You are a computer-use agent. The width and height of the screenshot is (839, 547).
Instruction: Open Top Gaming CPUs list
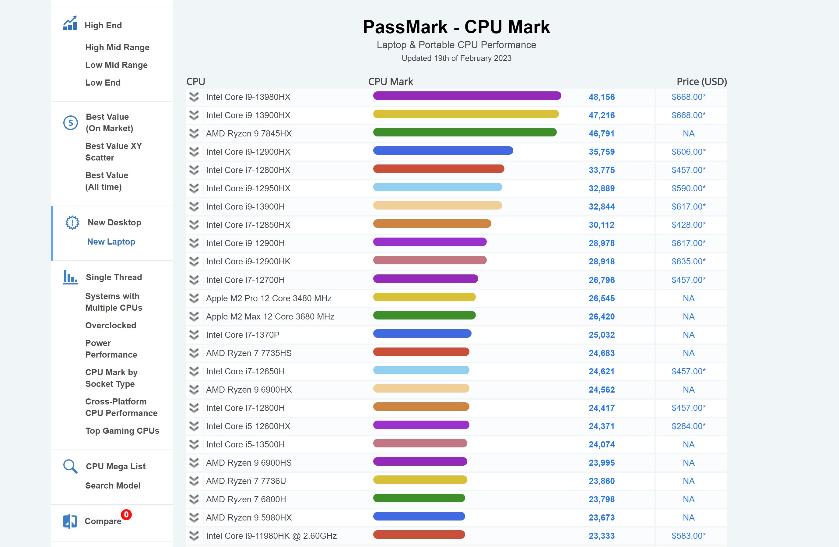point(122,431)
